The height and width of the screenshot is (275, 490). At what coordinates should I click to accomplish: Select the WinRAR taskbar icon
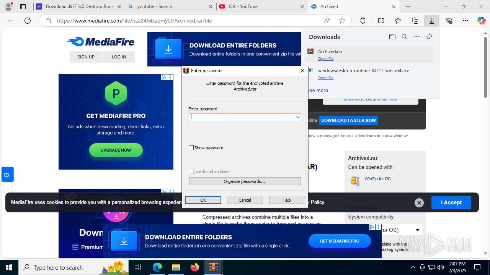[213, 267]
